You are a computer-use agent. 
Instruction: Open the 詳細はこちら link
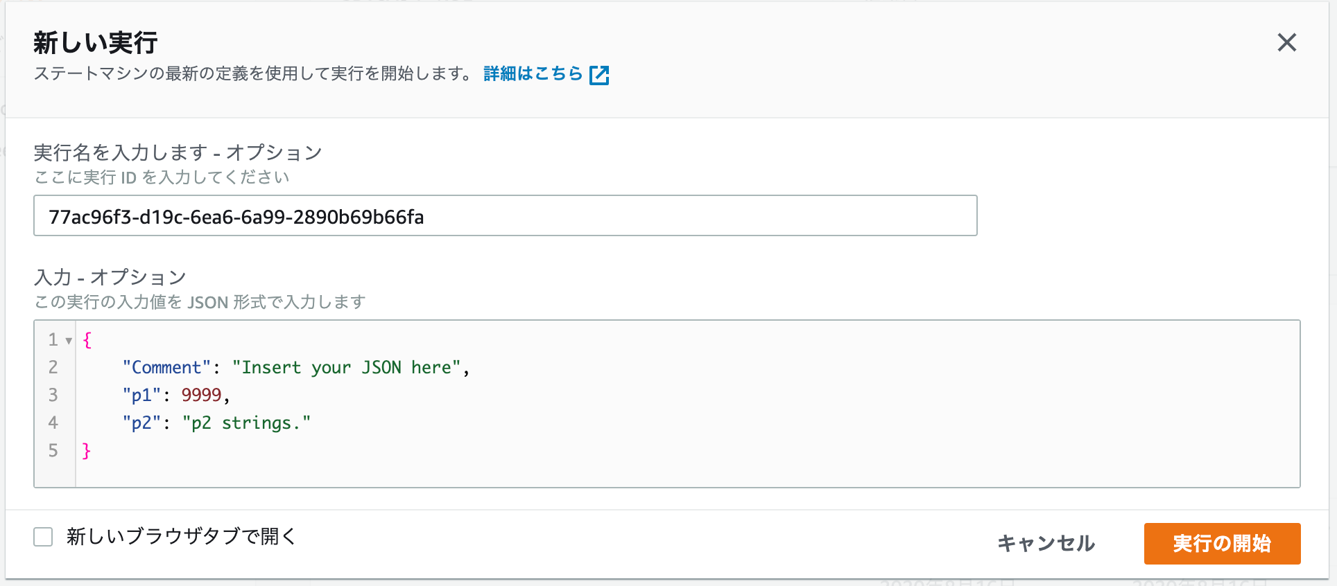click(533, 73)
